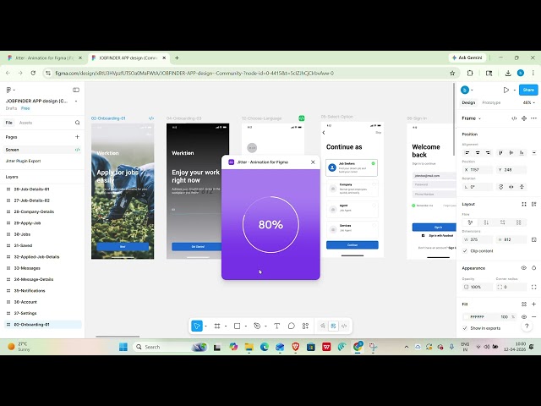The width and height of the screenshot is (541, 406).
Task: Click the Share button
Action: (528, 90)
